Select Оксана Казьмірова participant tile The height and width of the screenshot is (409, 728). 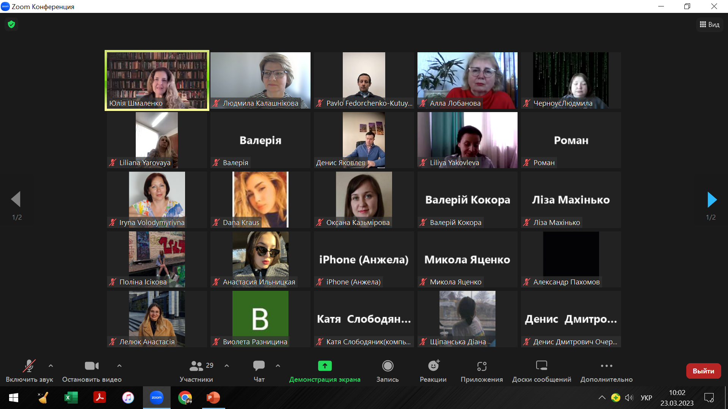364,200
